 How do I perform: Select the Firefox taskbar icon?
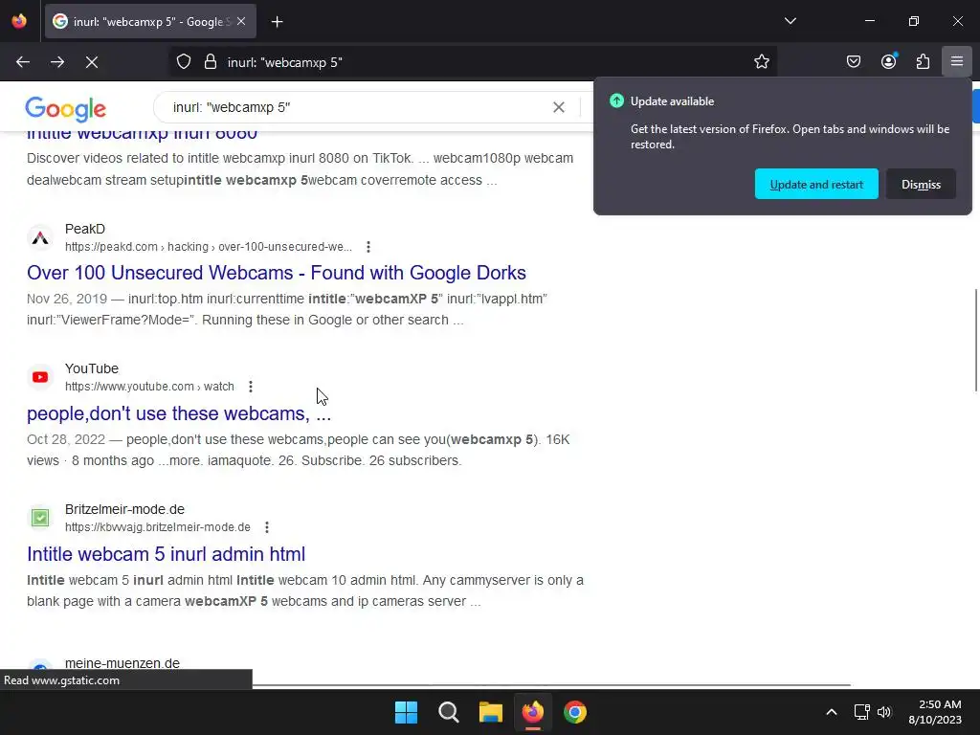532,712
